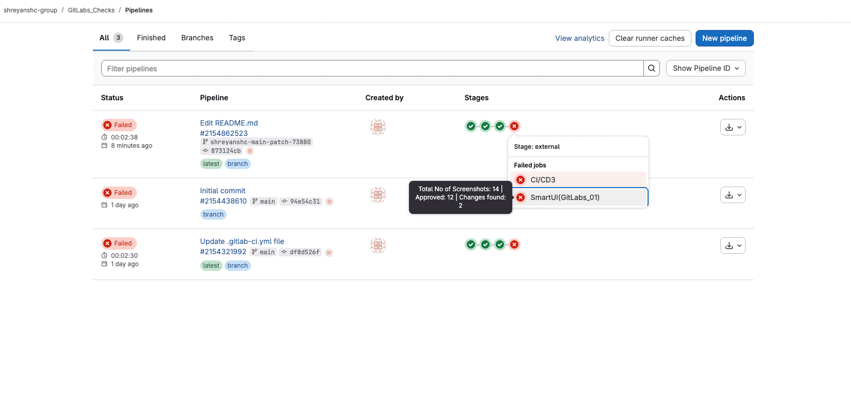The height and width of the screenshot is (401, 851).
Task: Click the 'Created by' column header
Action: coord(384,98)
